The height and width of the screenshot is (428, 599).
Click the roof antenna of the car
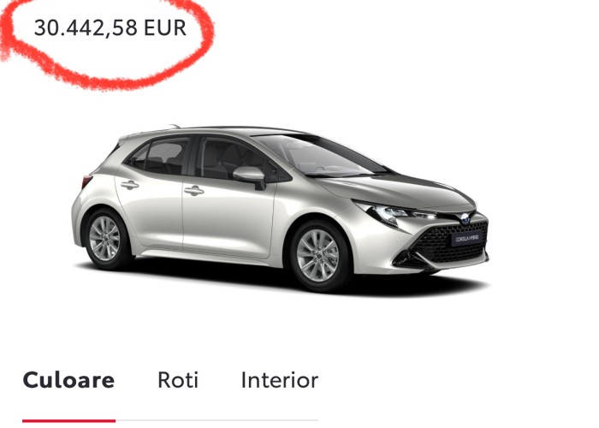point(175,126)
